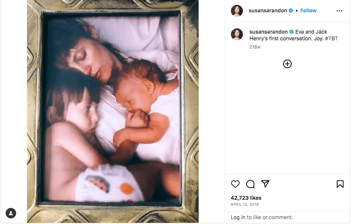Screen dimensions: 351x224
Task: Click the Log in link
Action: (x=238, y=217)
